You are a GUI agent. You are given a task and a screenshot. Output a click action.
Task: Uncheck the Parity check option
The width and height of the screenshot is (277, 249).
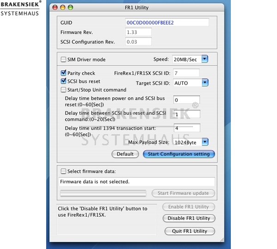[63, 73]
